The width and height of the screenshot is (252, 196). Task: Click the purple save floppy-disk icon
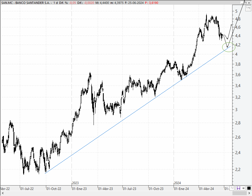[238, 188]
